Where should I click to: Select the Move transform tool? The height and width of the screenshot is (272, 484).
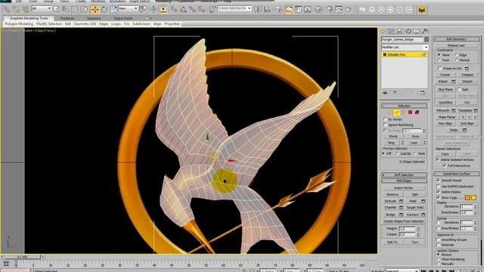tap(95, 10)
